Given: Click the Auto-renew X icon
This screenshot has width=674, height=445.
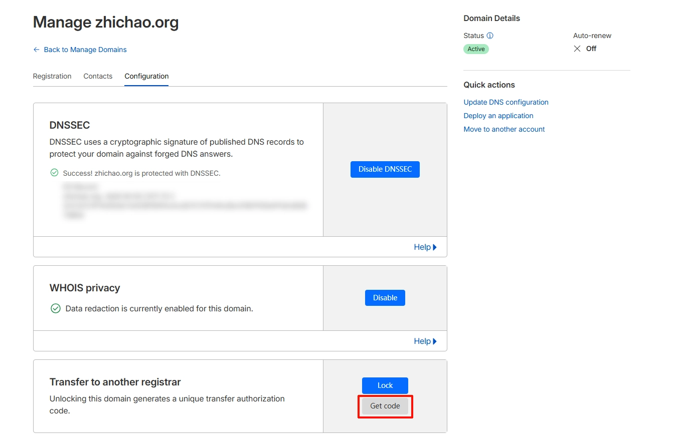Looking at the screenshot, I should click(577, 49).
